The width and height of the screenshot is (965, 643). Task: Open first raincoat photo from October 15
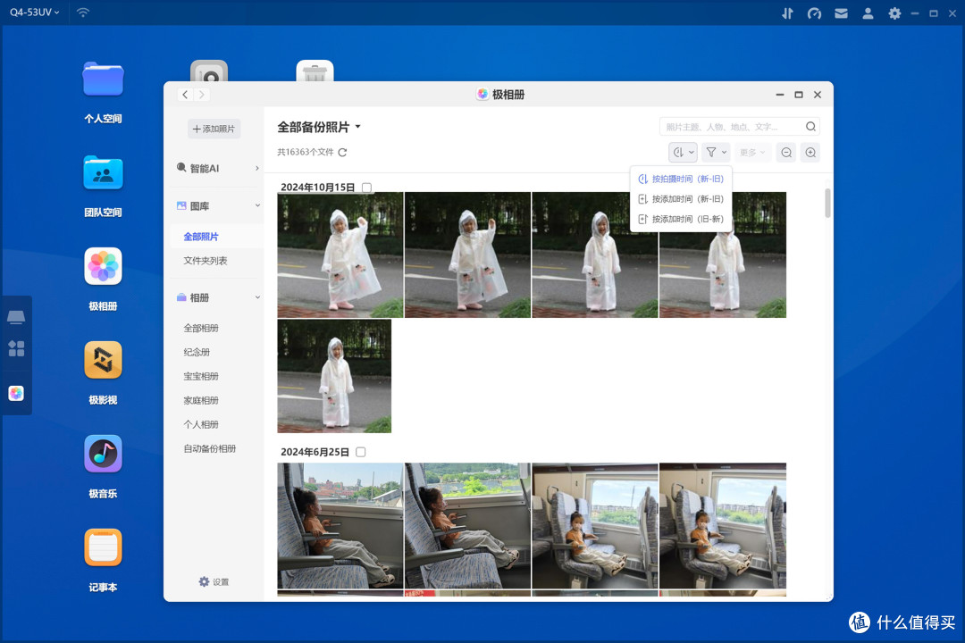pos(340,255)
